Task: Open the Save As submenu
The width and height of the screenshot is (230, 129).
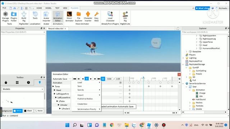Action: point(86,90)
